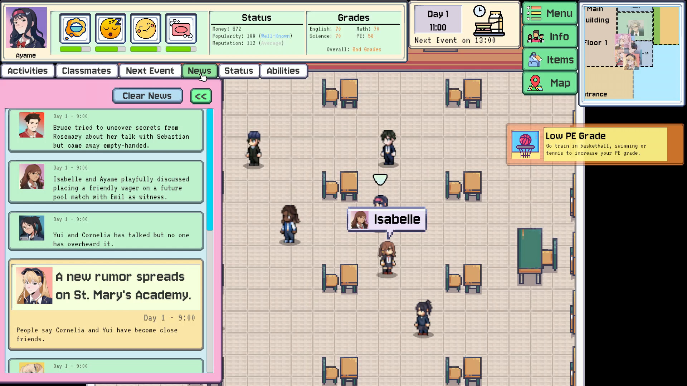Open the Abilities tab
Screen dimensions: 687x386
point(283,71)
